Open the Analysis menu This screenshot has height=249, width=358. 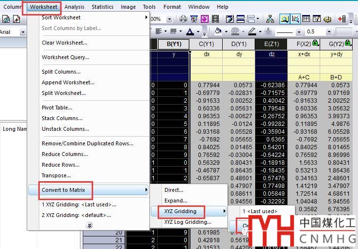(x=74, y=7)
